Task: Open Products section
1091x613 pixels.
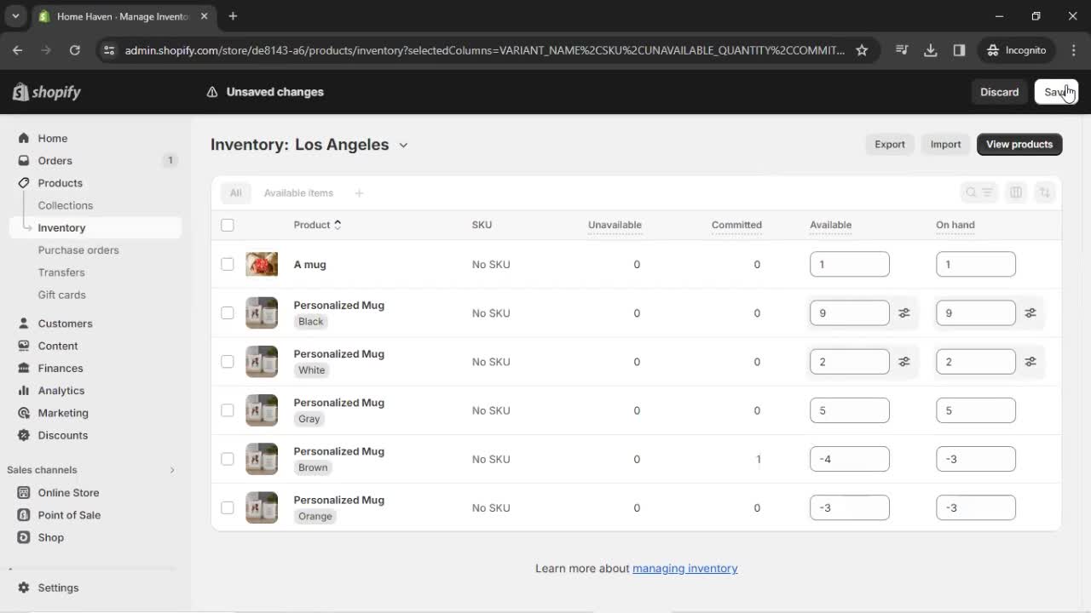Action: click(60, 183)
